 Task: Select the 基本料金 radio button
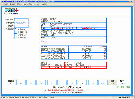tap(16, 29)
